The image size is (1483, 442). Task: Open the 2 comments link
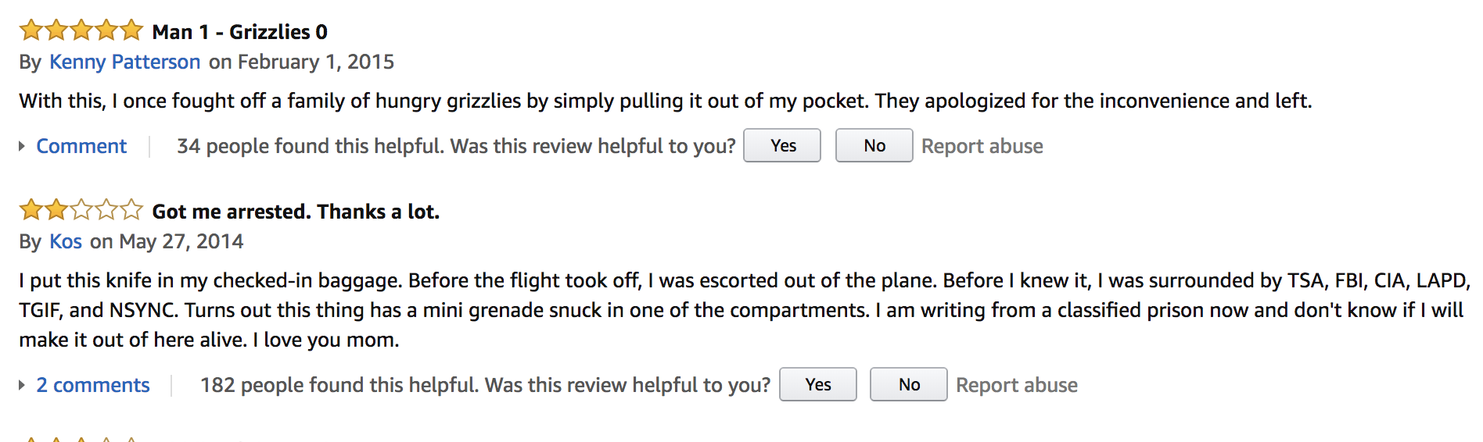[x=93, y=385]
